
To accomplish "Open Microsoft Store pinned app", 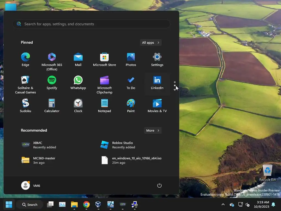I will click(105, 60).
